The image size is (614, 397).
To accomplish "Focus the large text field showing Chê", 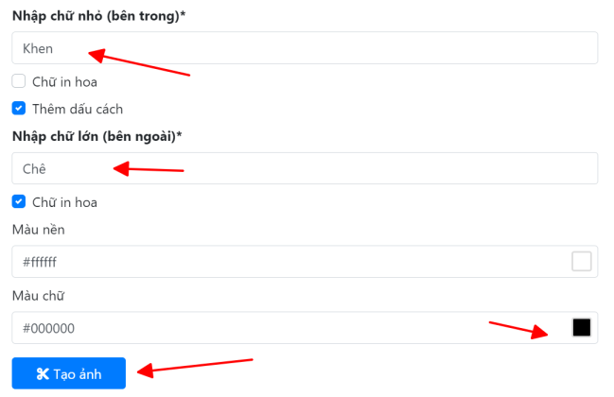I will (305, 168).
